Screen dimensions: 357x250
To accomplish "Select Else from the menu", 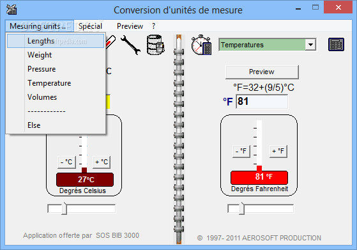I will [x=56, y=125].
